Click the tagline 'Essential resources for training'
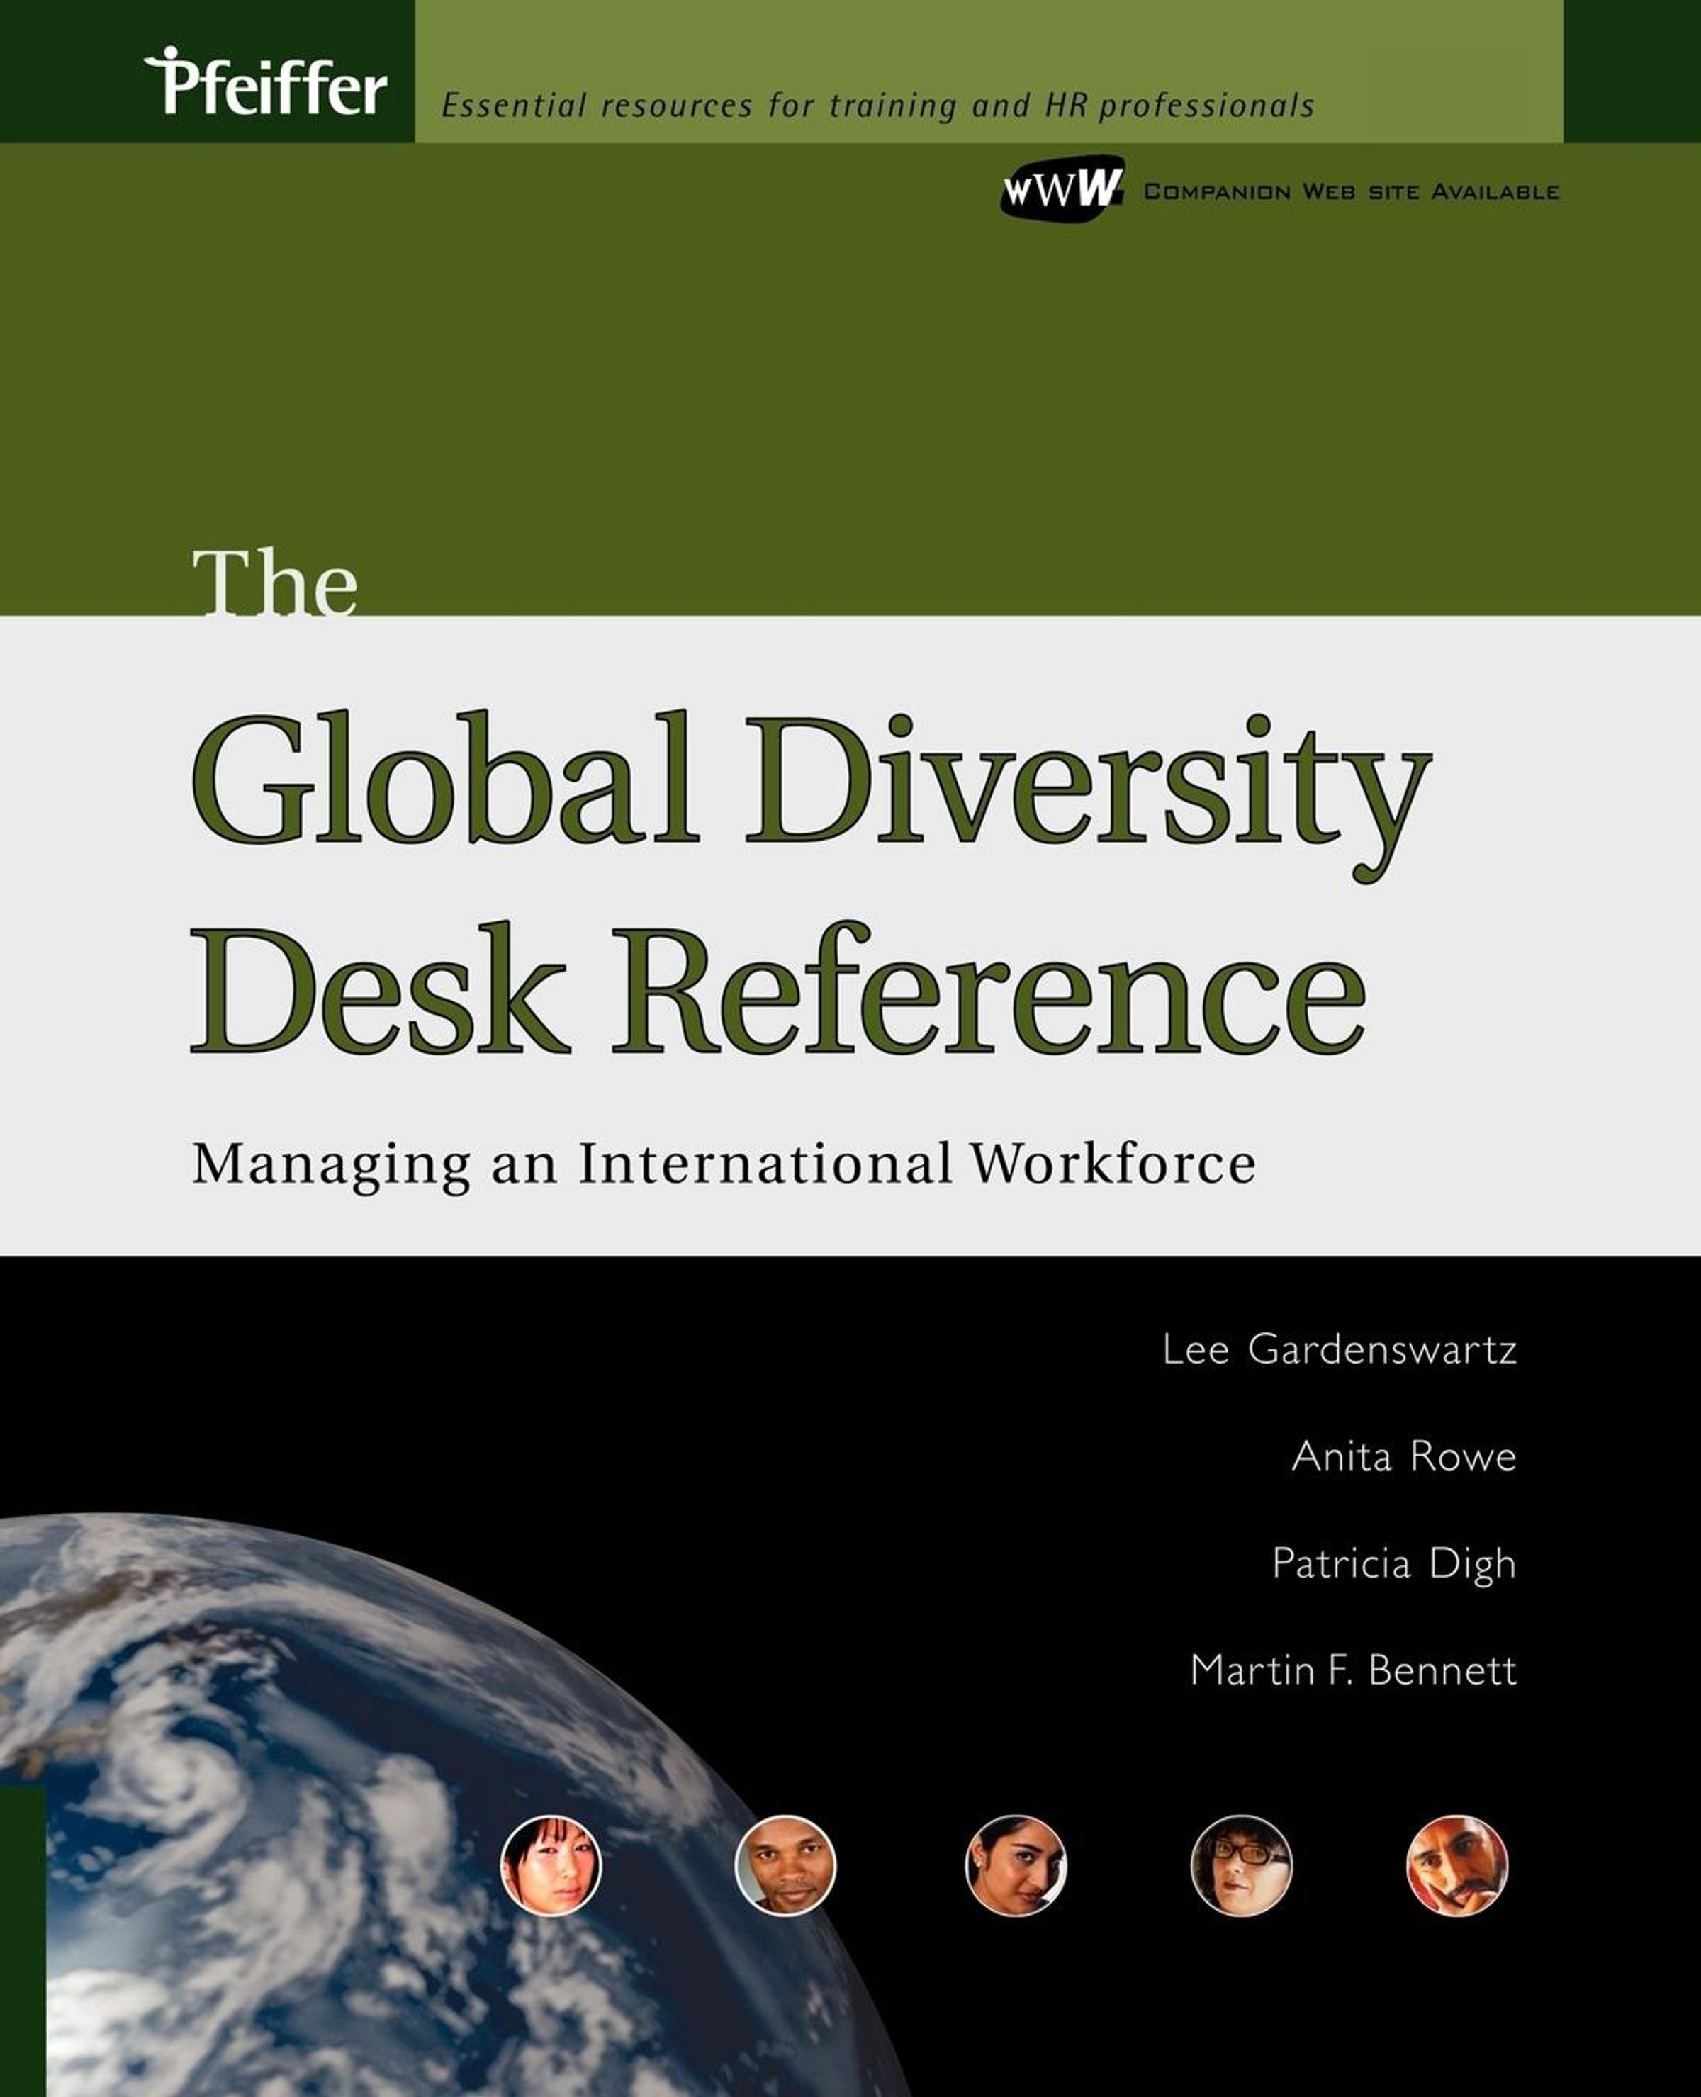Viewport: 1701px width, 2097px height. coord(877,106)
